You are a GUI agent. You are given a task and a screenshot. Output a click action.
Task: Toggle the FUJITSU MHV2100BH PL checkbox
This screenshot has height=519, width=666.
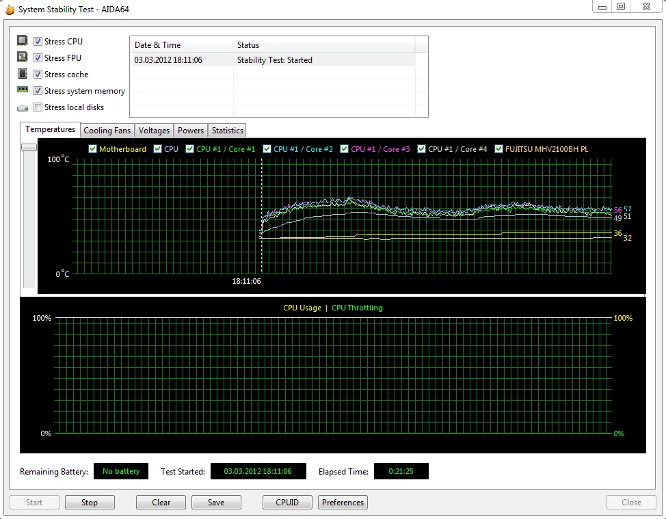pyautogui.click(x=499, y=149)
